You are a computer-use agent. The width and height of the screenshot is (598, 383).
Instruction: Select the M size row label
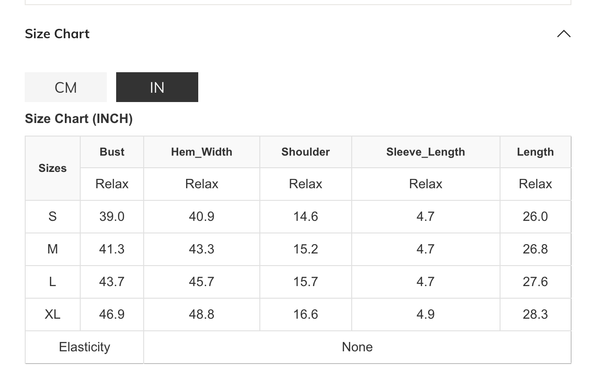coord(53,249)
